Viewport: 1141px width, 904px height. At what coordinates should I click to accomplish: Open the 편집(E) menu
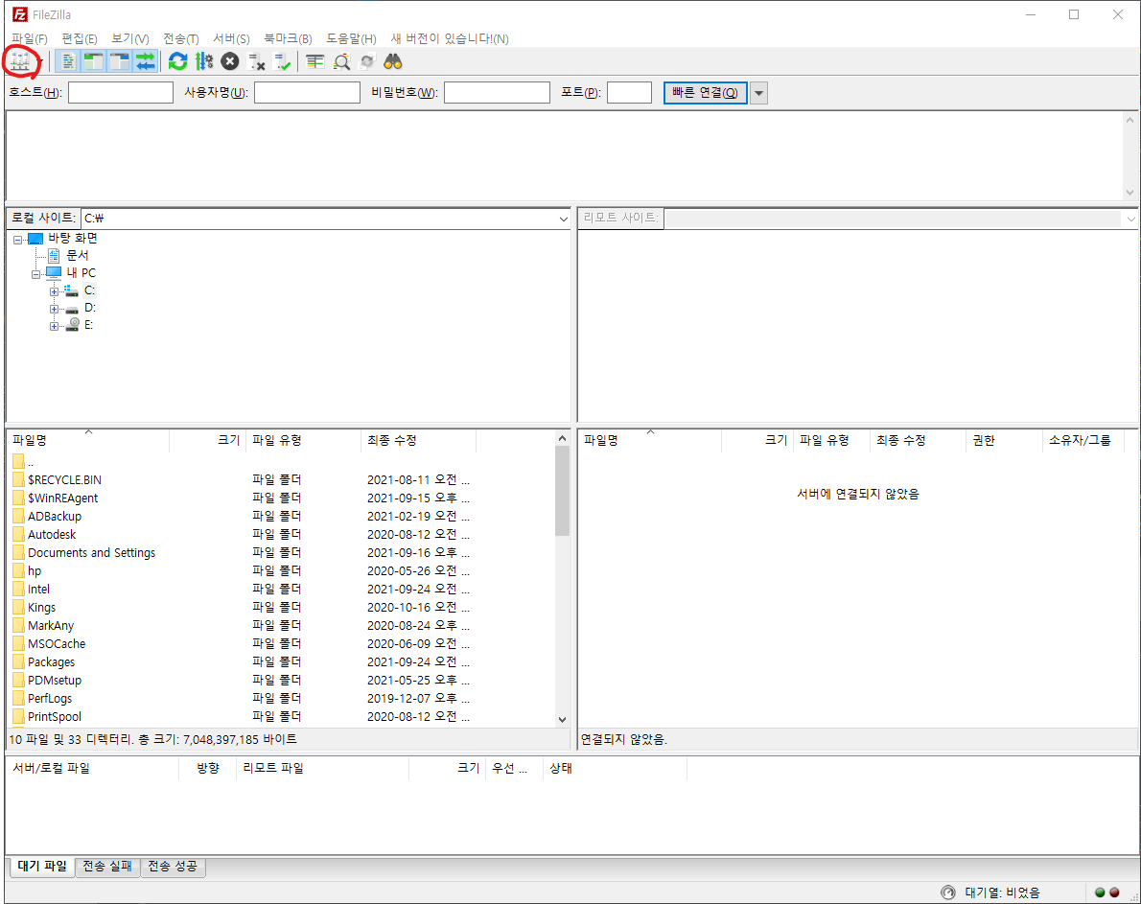click(x=80, y=38)
